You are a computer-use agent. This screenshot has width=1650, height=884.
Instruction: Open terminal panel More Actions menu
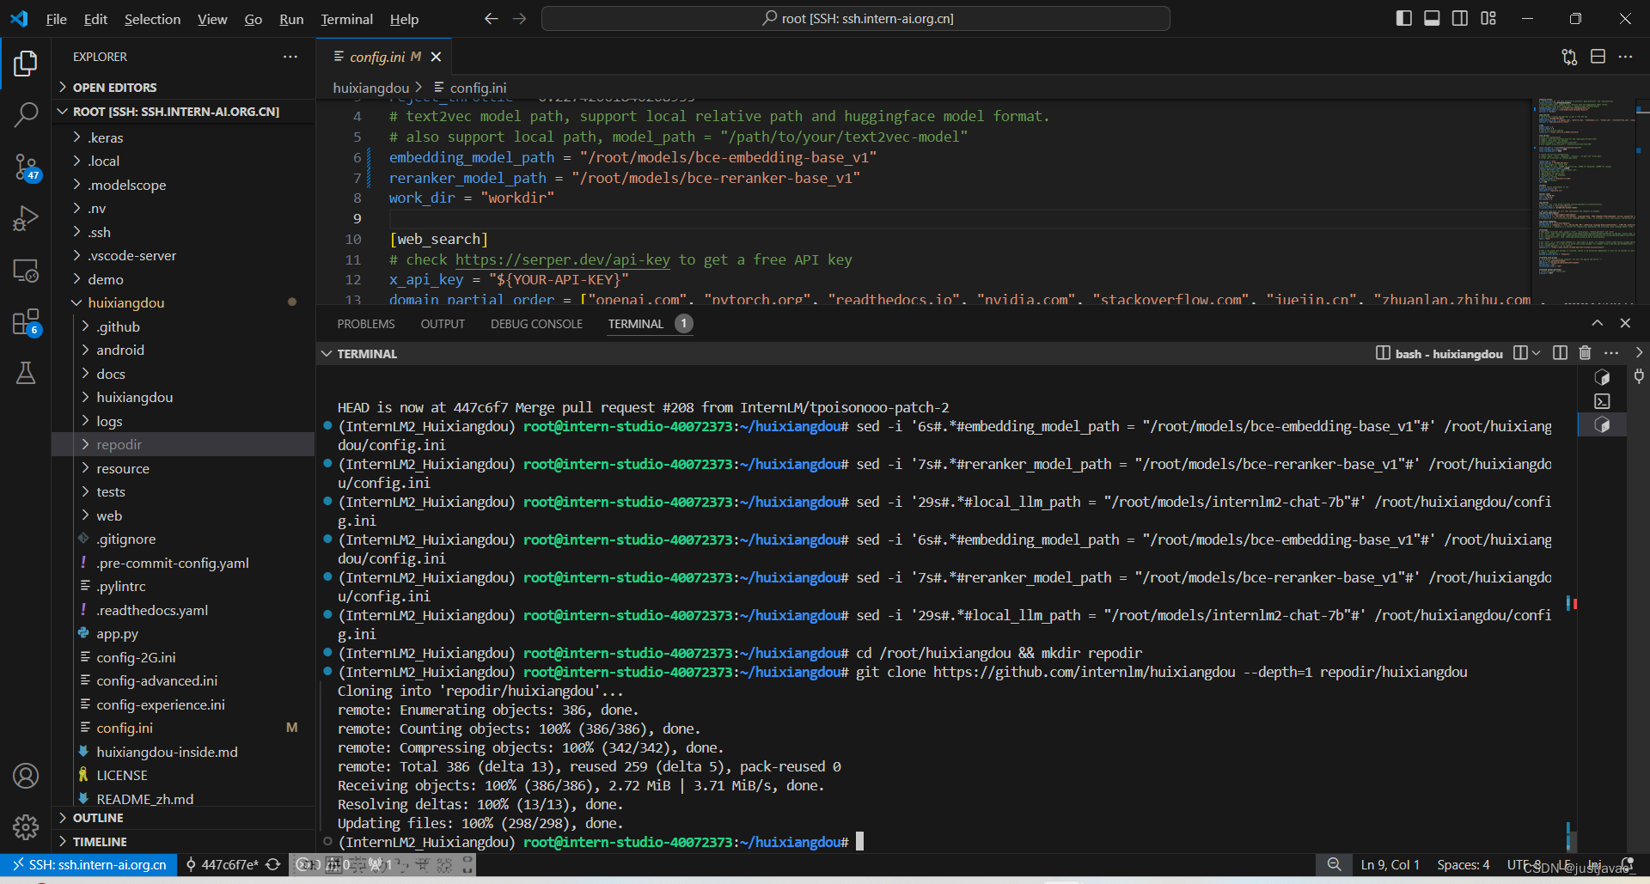[1611, 353]
